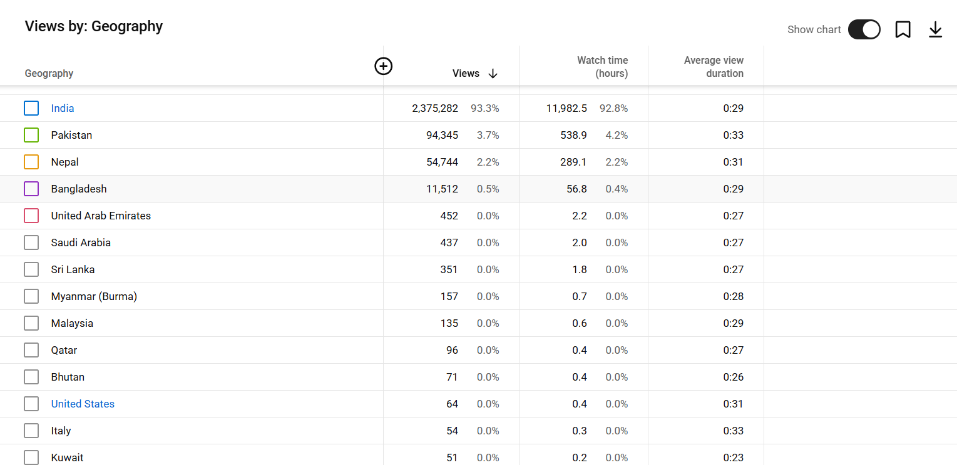Image resolution: width=957 pixels, height=465 pixels.
Task: Uncheck the India row checkbox
Action: (31, 108)
